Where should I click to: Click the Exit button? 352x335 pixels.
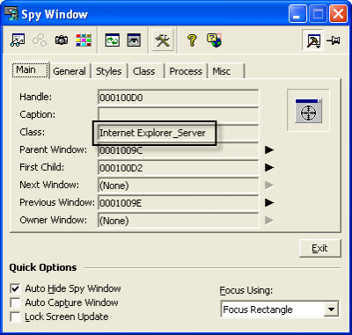pyautogui.click(x=320, y=249)
